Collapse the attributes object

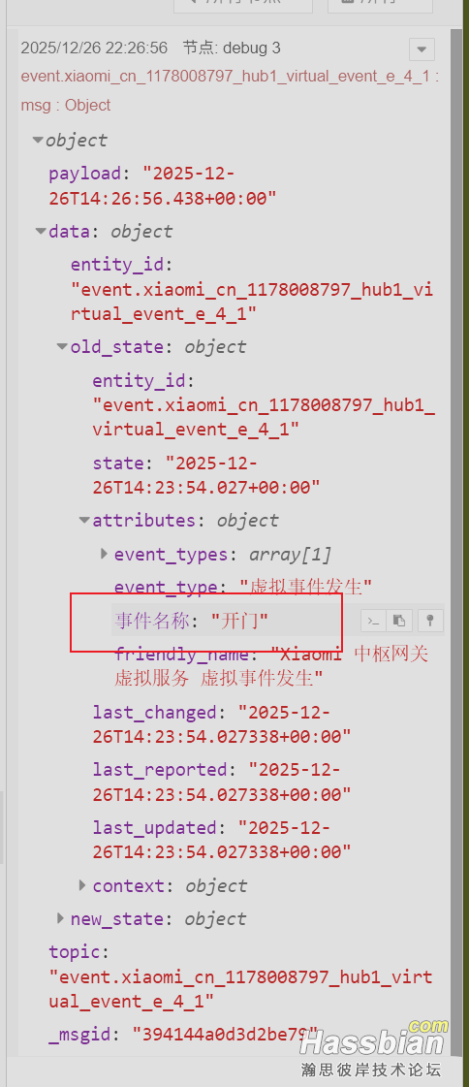(84, 520)
